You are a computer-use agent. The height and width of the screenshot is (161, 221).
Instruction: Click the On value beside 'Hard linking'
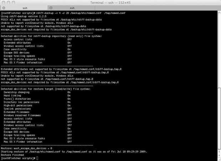69,96
